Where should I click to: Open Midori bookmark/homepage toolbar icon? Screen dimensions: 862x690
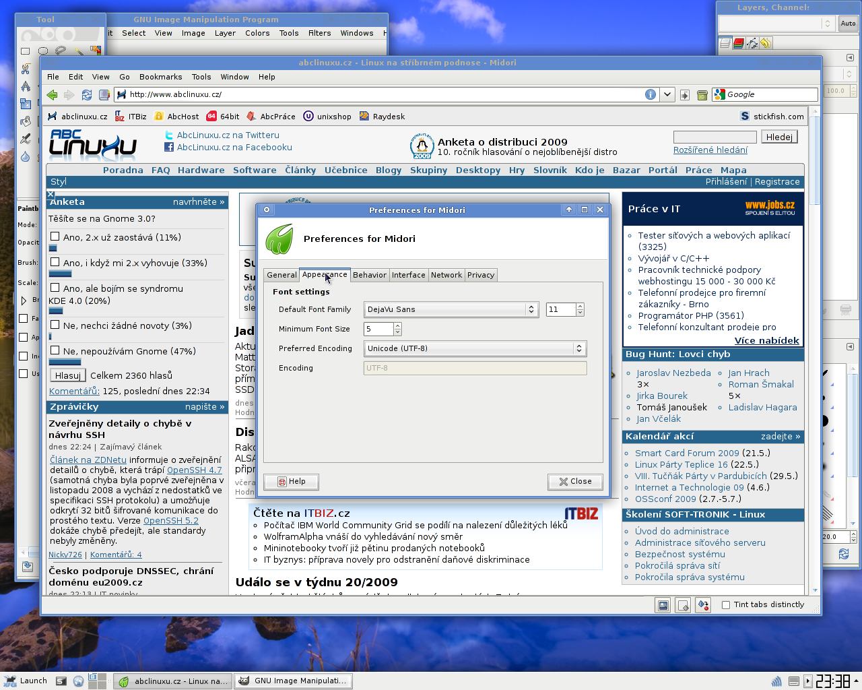104,95
